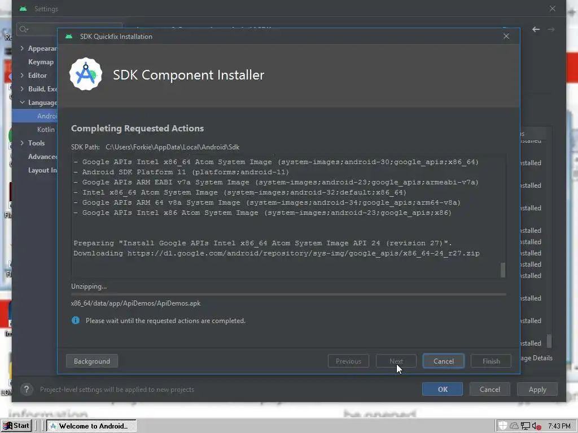Expand the Editor section in Settings
The width and height of the screenshot is (578, 433).
[22, 75]
